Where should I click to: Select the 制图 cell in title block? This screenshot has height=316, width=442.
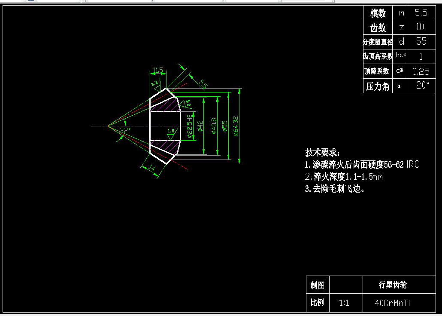[318, 285]
